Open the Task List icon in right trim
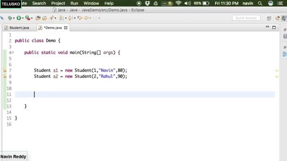 click(285, 36)
